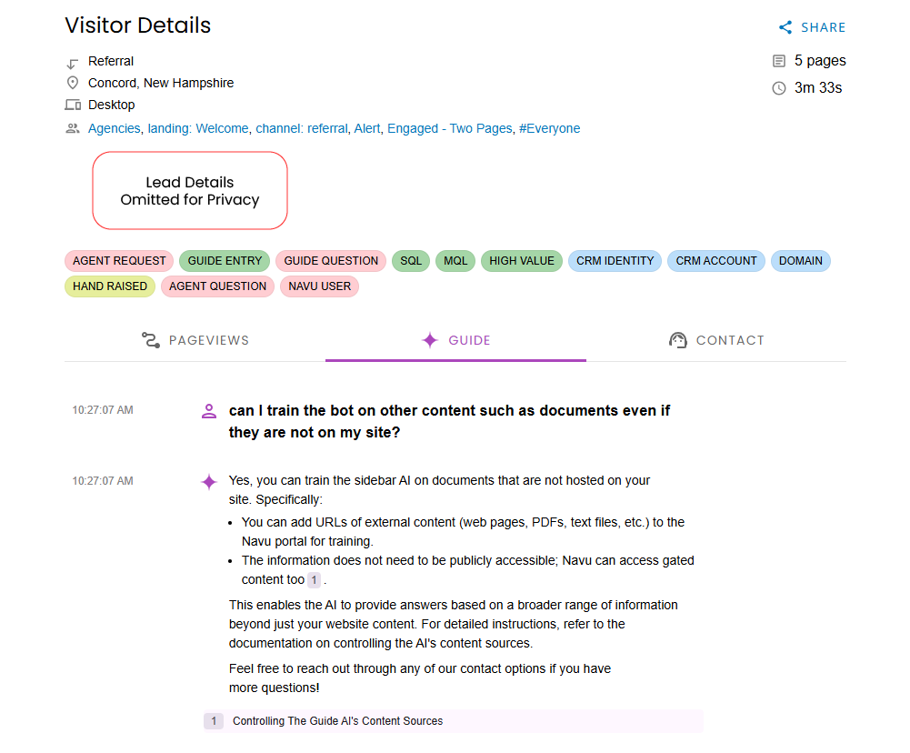
Task: Select the Guide tab
Action: tap(455, 340)
